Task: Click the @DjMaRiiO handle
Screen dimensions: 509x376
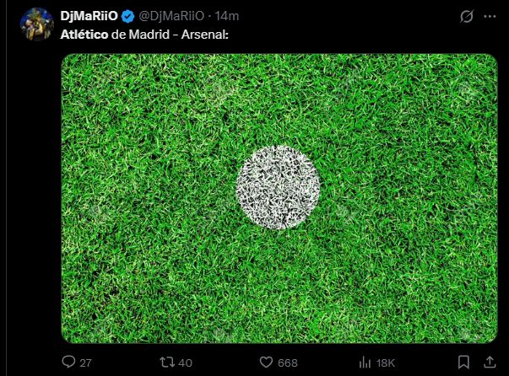Action: pyautogui.click(x=172, y=17)
